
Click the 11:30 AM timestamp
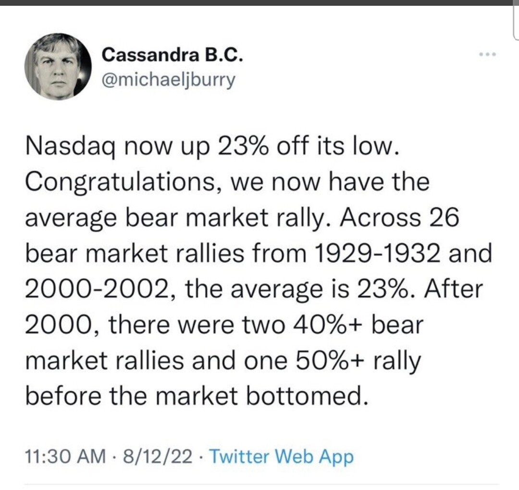click(x=65, y=456)
